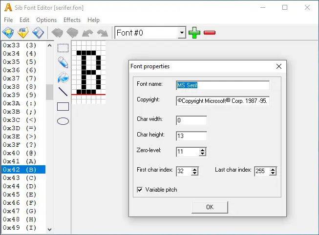Click the character list scrollbar thumb

[x=49, y=92]
